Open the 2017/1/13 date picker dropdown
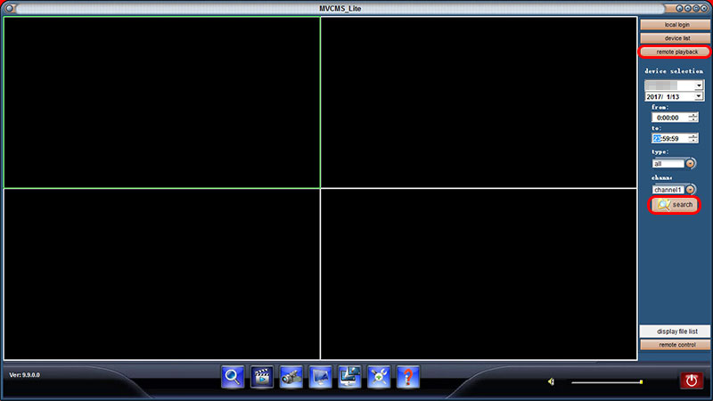 (699, 96)
